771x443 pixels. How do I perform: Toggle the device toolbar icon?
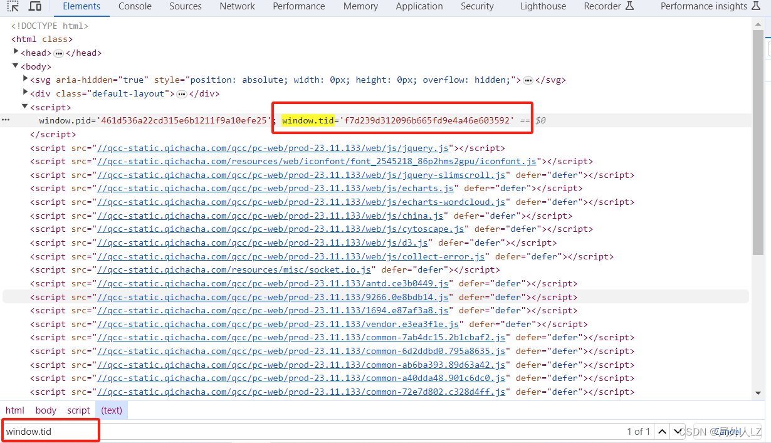(x=35, y=6)
